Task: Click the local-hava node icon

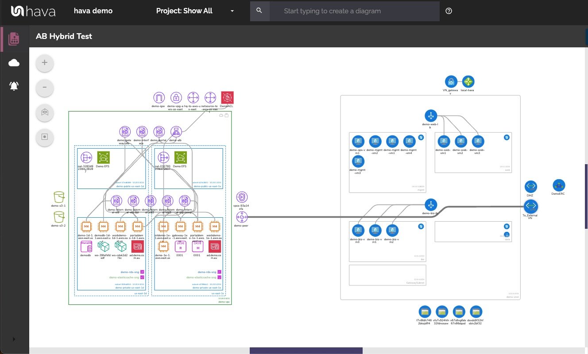Action: (469, 81)
